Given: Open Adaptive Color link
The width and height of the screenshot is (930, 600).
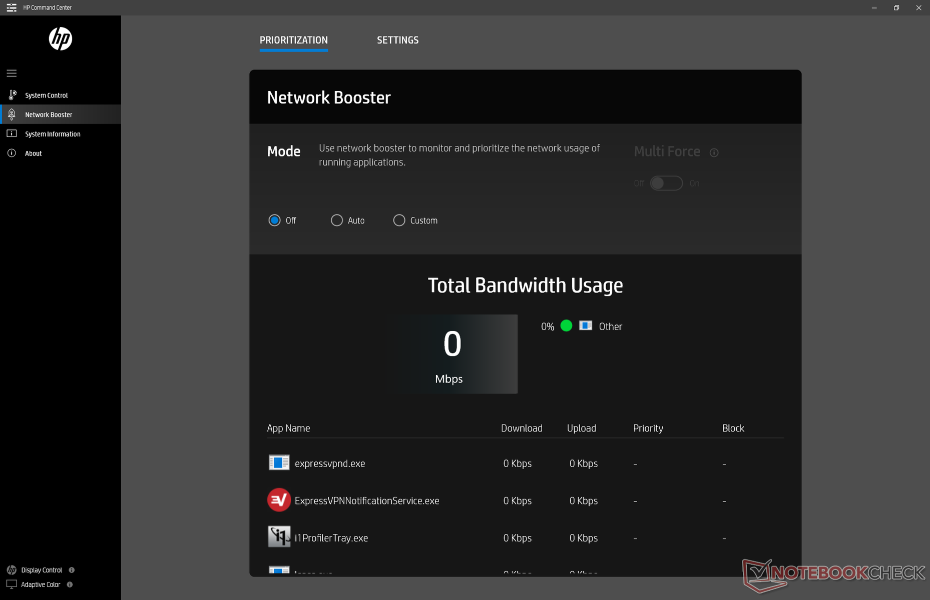Looking at the screenshot, I should pos(41,584).
